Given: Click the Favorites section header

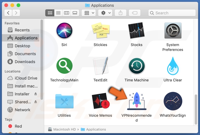Looking at the screenshot, I should click(x=12, y=23).
